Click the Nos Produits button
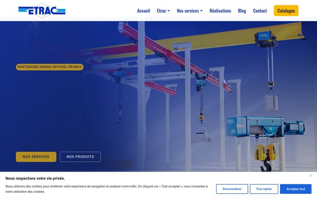This screenshot has width=317, height=198. (80, 157)
